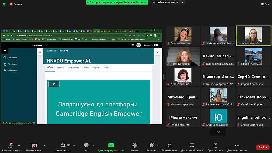Select Веретельникова Юлія video thumbnail

[218, 97]
